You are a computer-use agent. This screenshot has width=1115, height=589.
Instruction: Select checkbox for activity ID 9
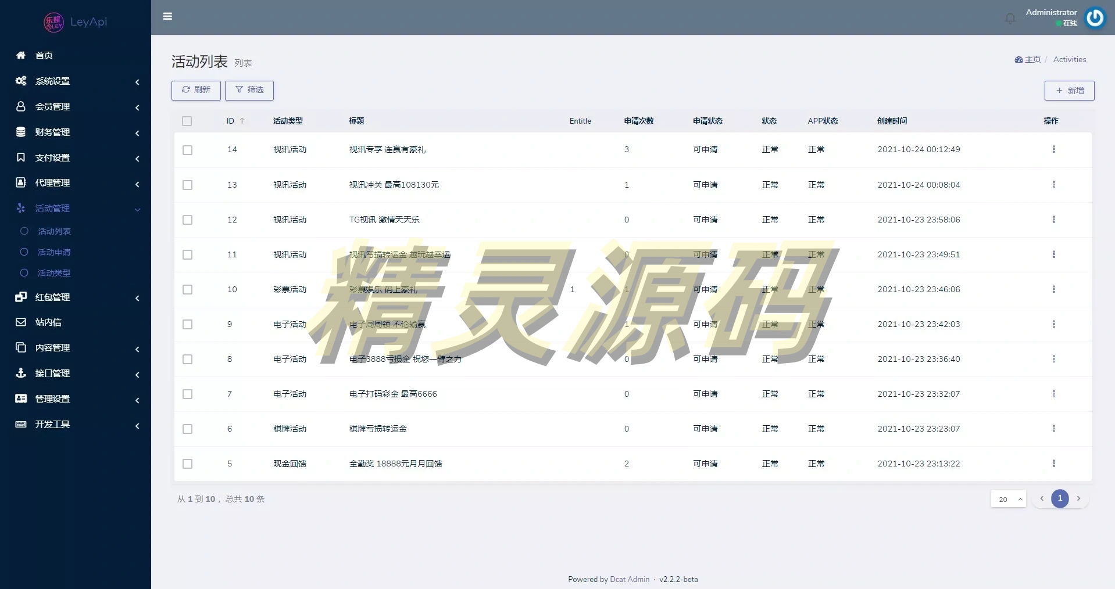pos(187,324)
